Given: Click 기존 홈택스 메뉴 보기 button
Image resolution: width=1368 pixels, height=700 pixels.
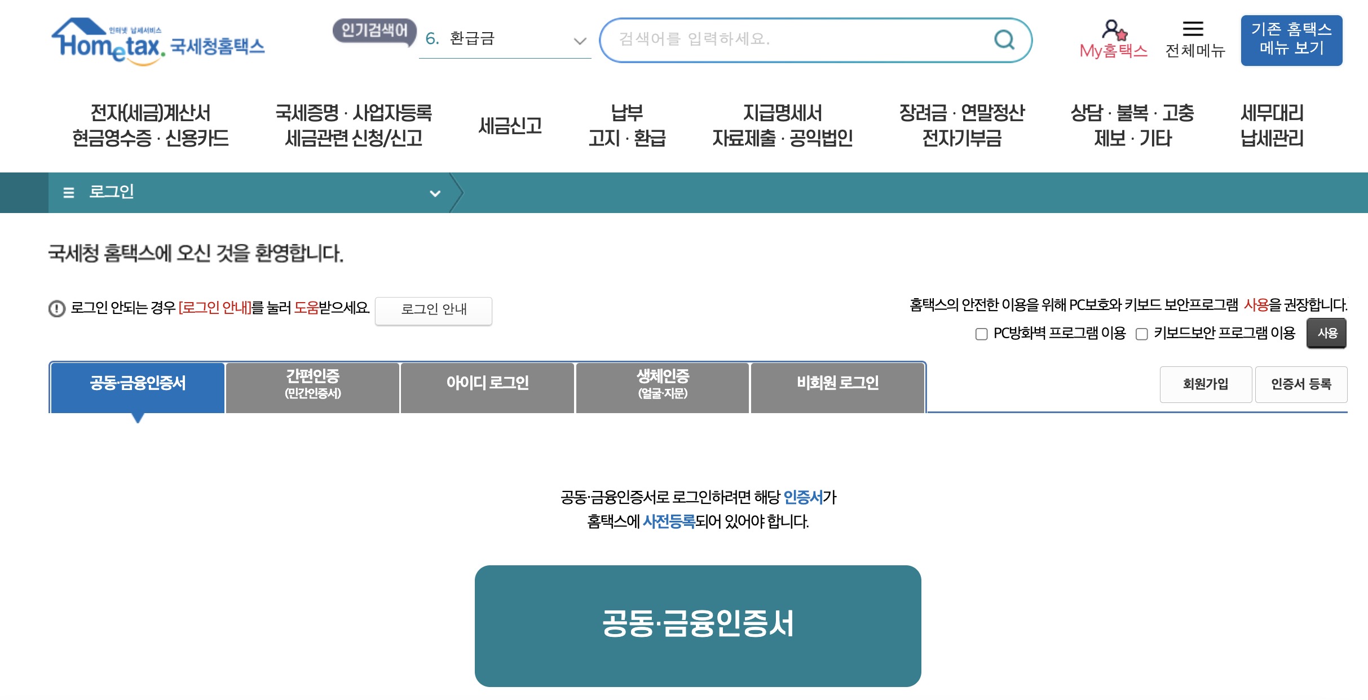Looking at the screenshot, I should [x=1291, y=39].
